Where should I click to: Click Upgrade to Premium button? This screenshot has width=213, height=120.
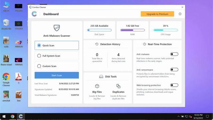157,14
